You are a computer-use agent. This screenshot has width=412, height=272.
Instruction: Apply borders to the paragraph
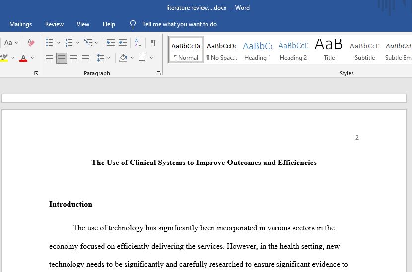click(142, 58)
